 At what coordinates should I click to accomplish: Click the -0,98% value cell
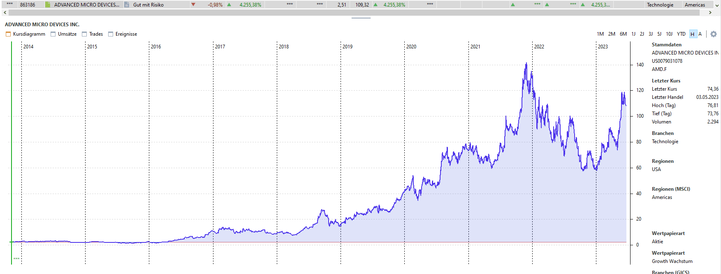[x=215, y=5]
